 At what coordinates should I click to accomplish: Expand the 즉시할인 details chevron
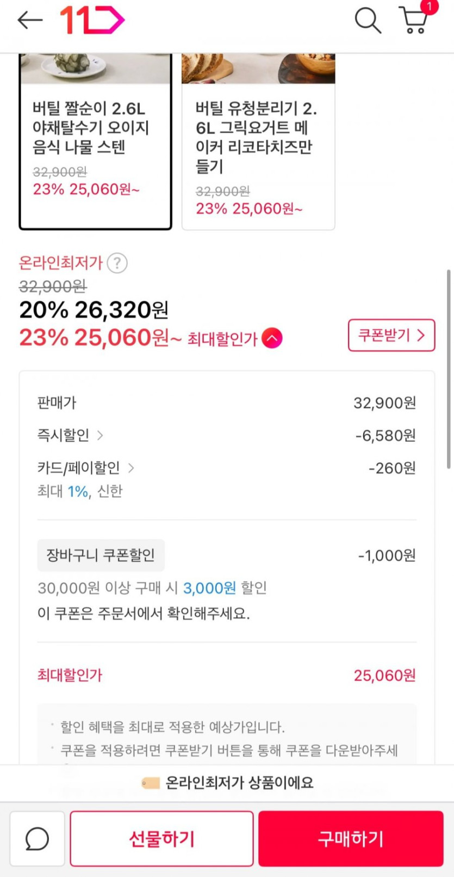[x=100, y=435]
